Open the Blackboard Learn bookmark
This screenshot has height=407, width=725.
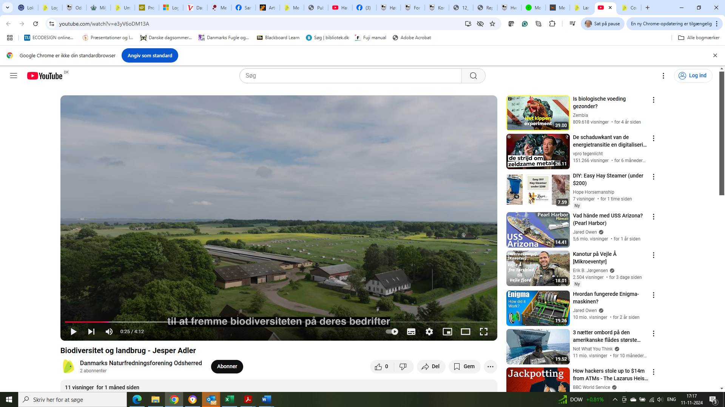click(278, 38)
